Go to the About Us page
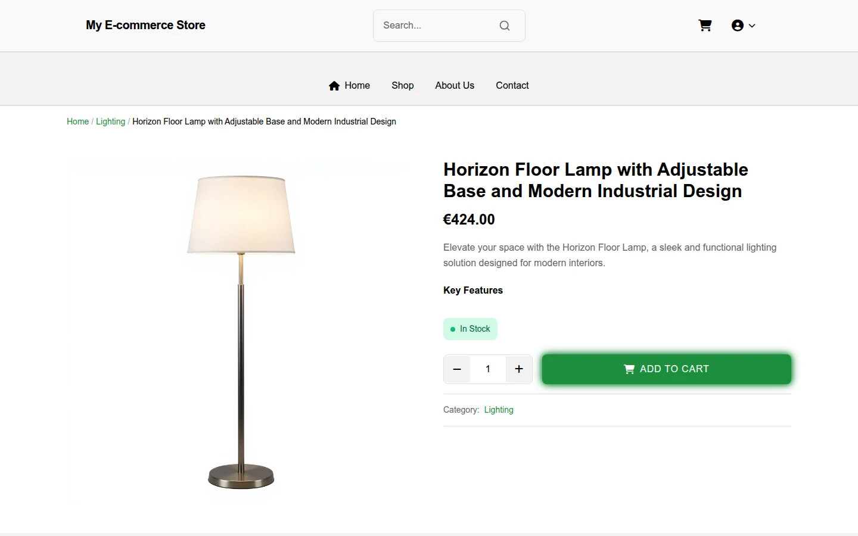Screen dimensions: 858x536 [x=455, y=86]
